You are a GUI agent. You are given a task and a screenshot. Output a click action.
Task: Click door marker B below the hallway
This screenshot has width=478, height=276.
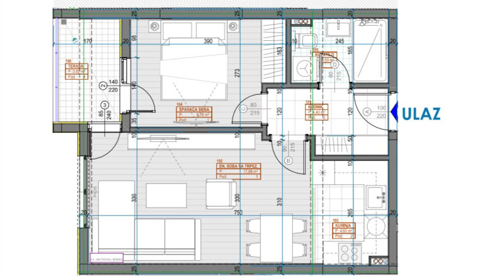[x=288, y=160]
